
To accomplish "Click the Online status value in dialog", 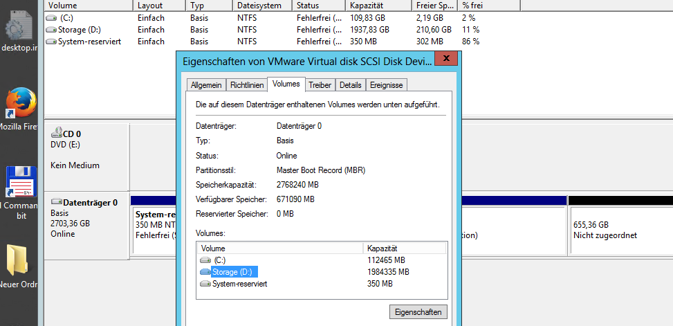I will 287,156.
